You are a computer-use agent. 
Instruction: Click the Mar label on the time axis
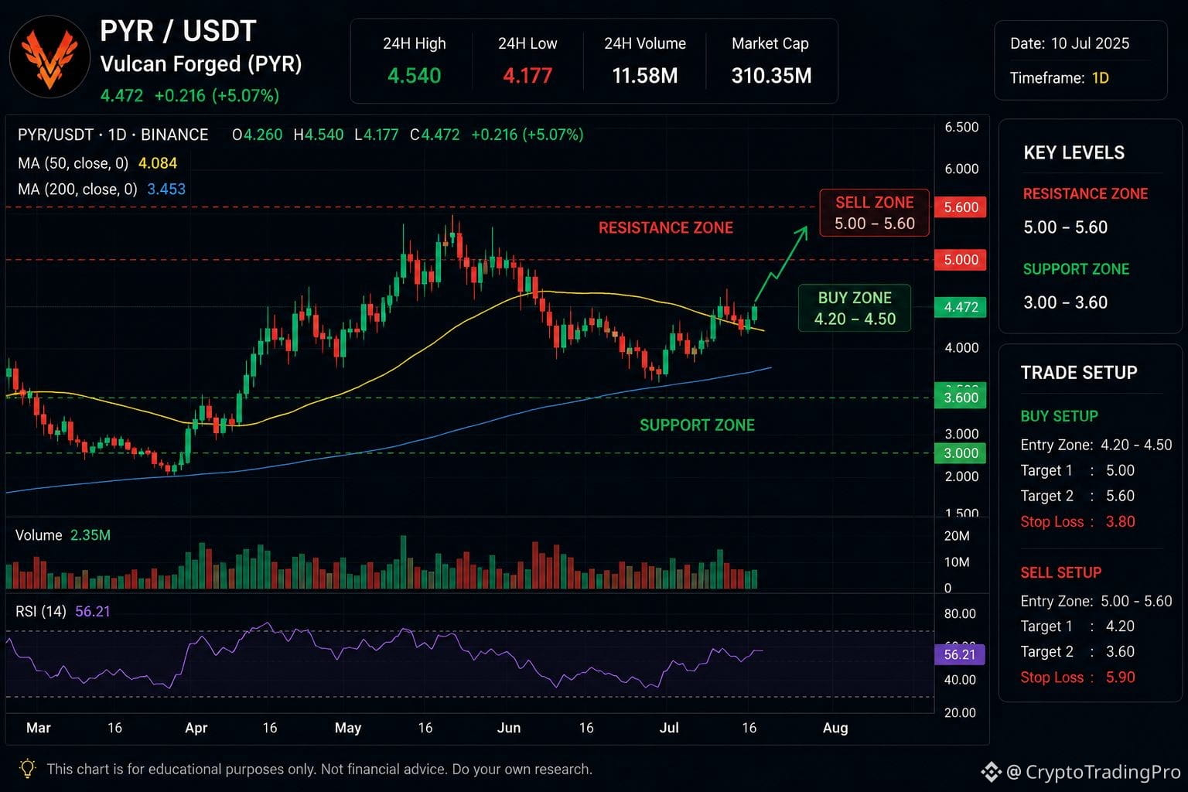coord(39,728)
